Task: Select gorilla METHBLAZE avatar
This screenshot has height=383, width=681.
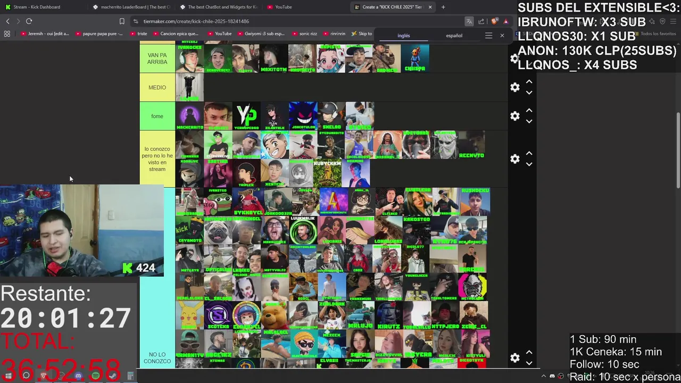Action: 472,287
